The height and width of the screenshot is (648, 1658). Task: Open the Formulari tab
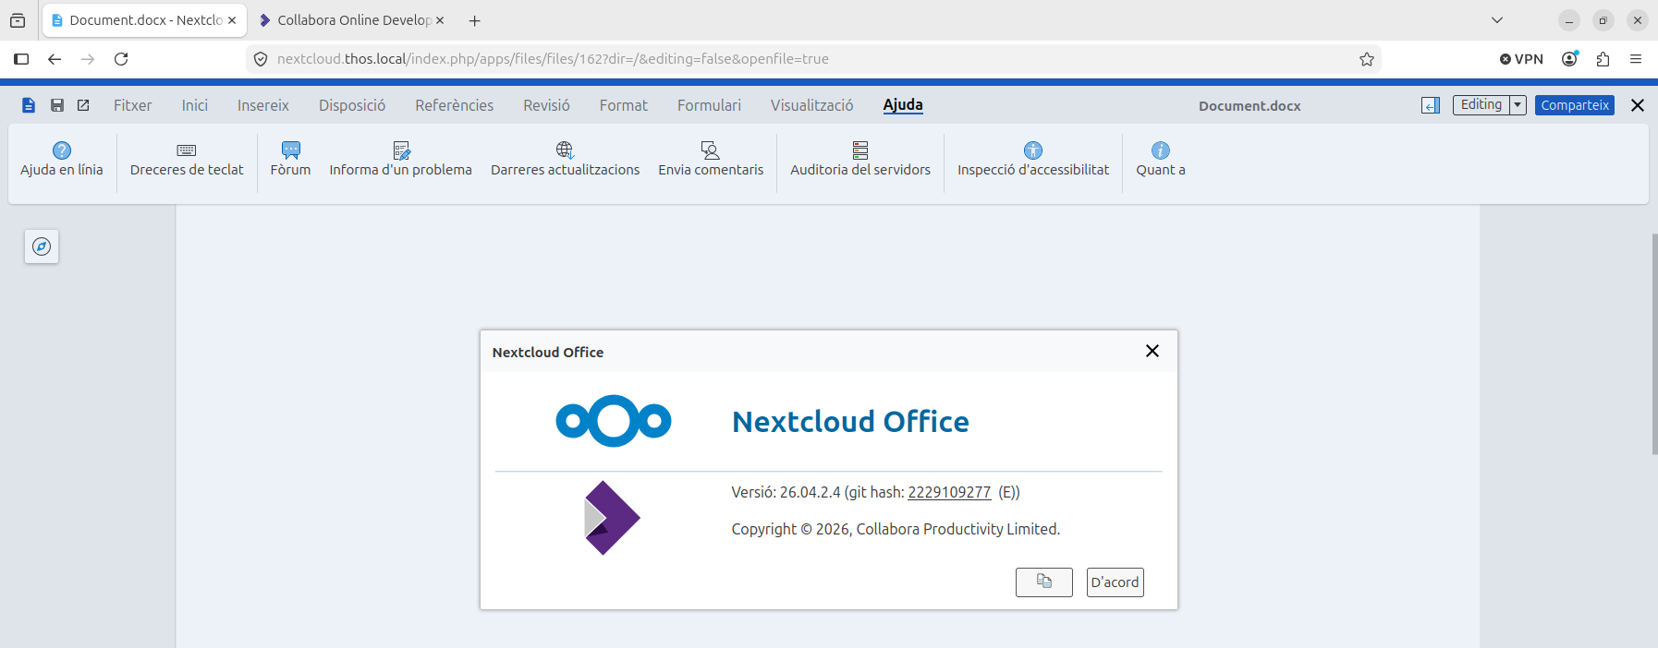point(709,105)
